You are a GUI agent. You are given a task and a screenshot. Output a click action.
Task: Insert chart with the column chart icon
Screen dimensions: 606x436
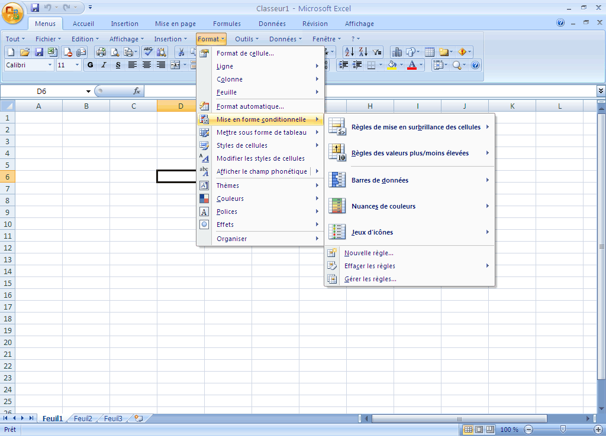tap(397, 52)
